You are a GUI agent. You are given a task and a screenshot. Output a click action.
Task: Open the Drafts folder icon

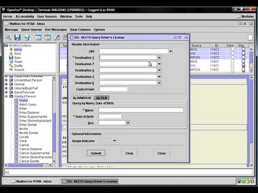11,65
